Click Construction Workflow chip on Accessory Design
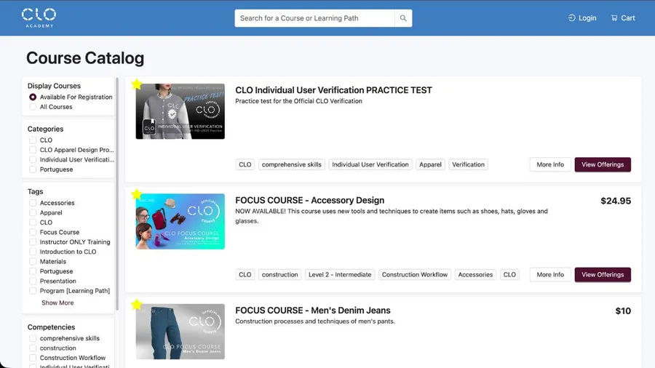Screen dimensions: 655x368 tap(414, 274)
